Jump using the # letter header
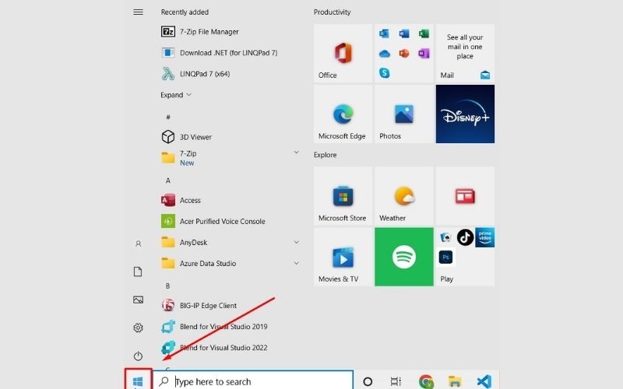 168,117
